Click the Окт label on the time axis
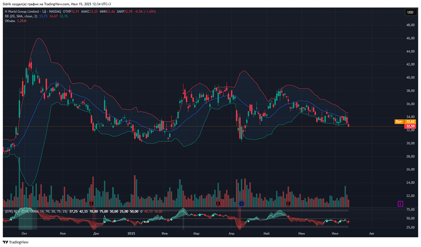The image size is (421, 247). (x=24, y=234)
